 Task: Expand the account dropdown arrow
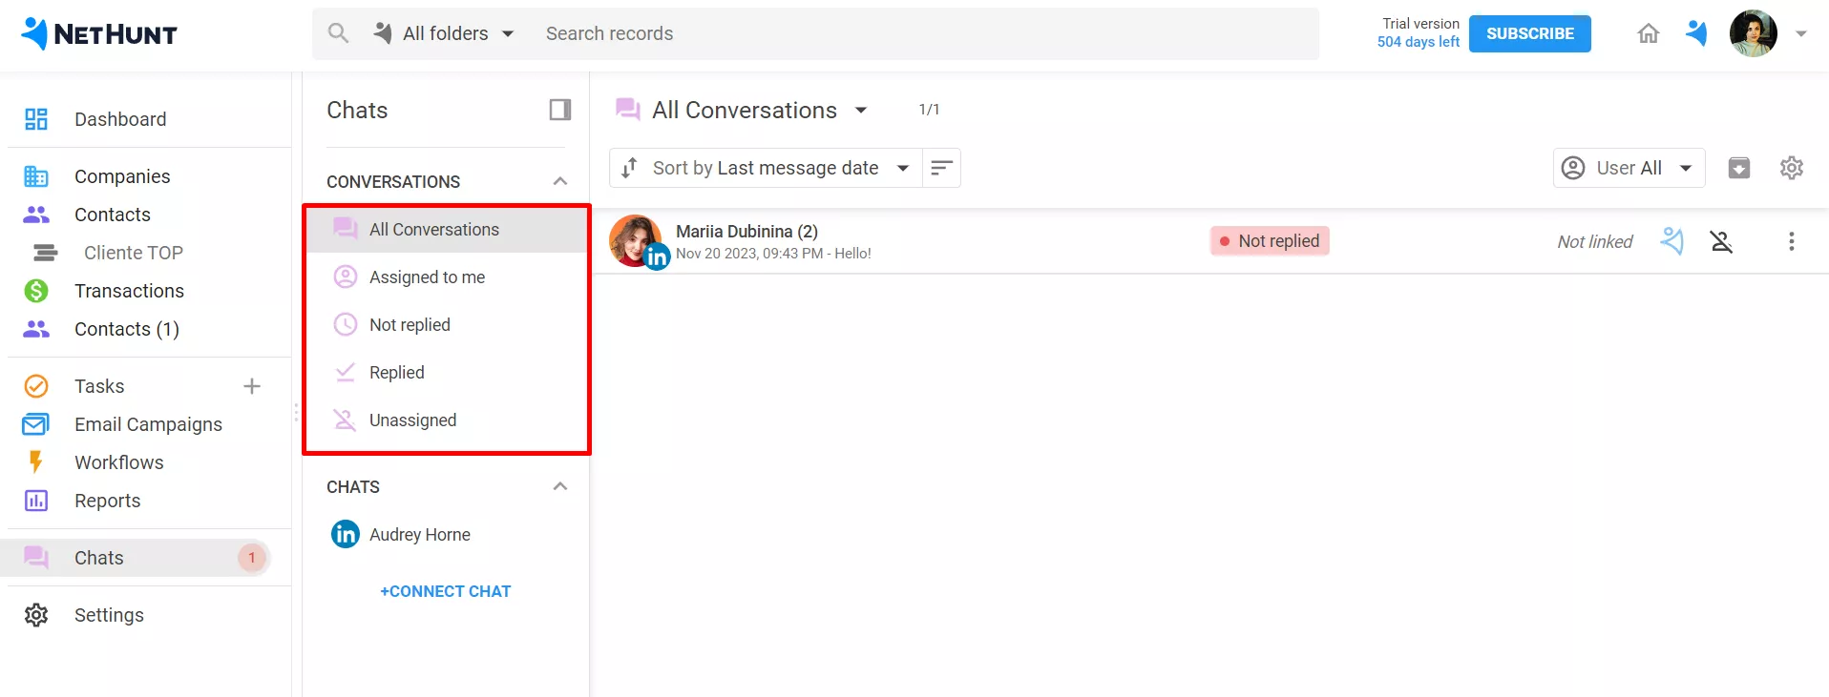(x=1801, y=33)
